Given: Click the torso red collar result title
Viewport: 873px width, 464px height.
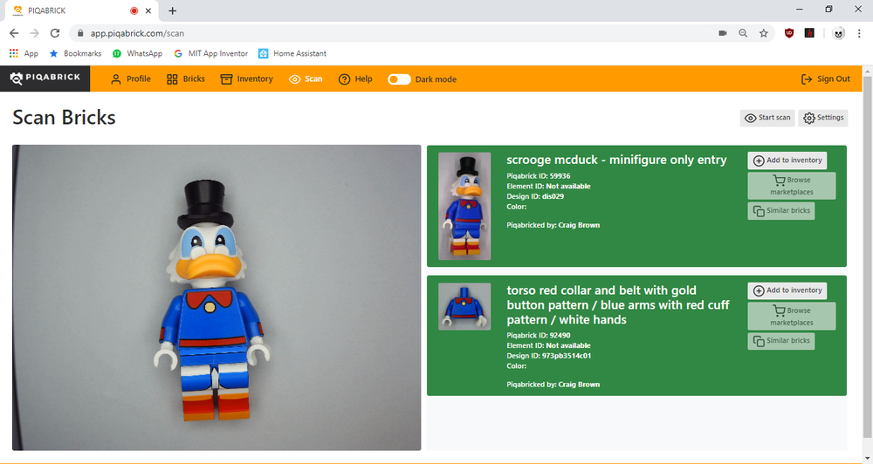Looking at the screenshot, I should tap(617, 305).
